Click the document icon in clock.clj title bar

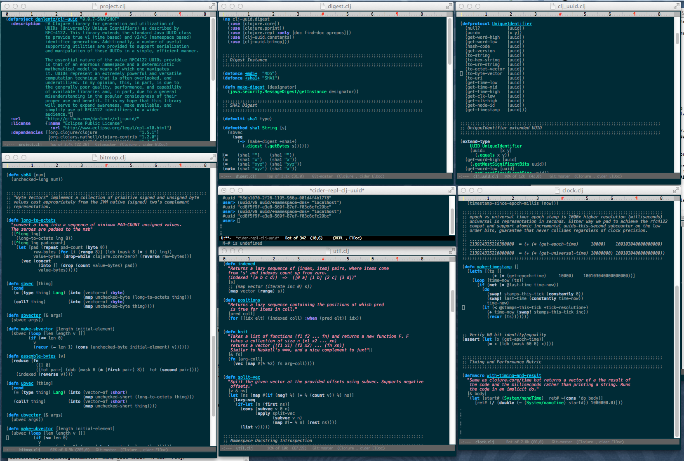point(558,190)
